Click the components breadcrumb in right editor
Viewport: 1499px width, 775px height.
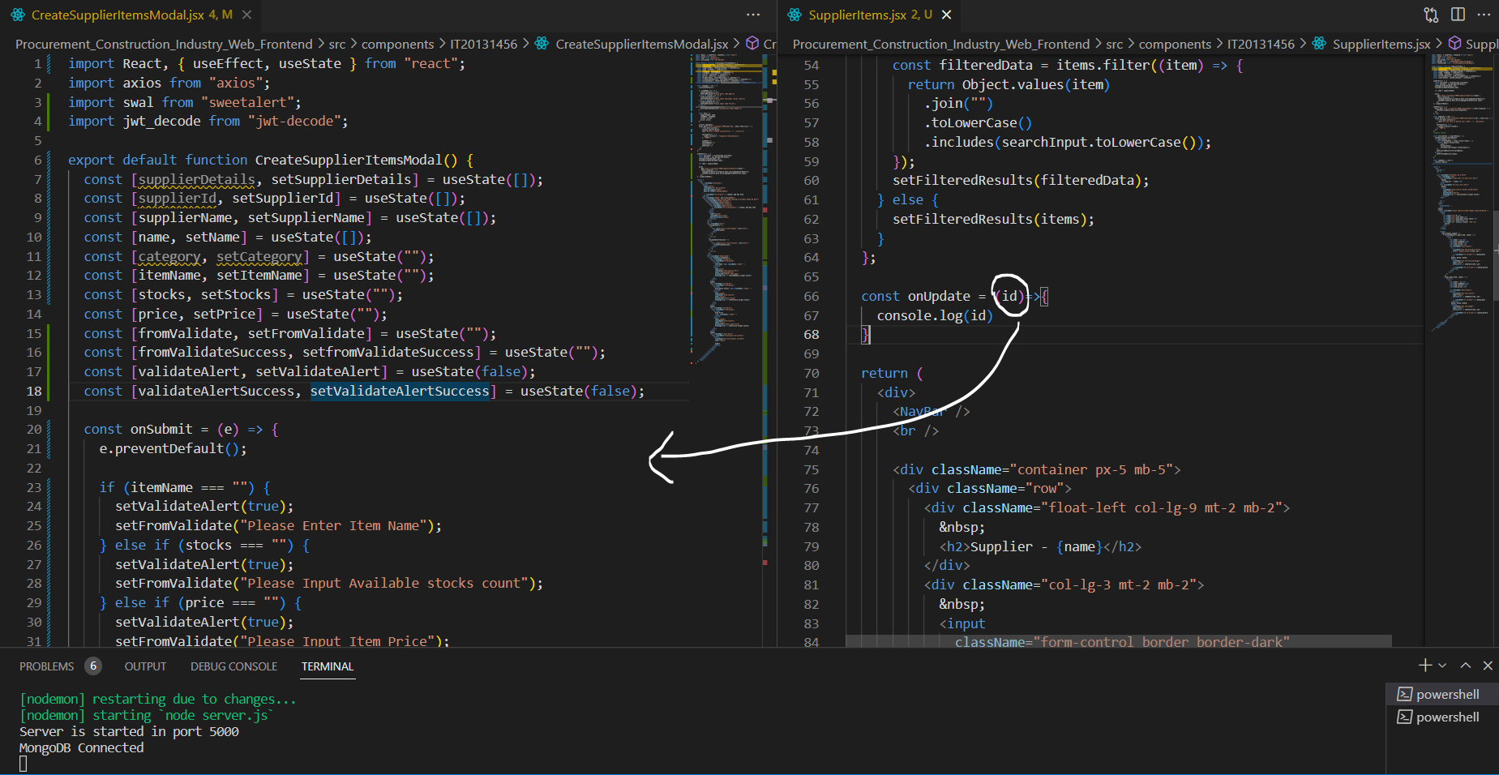click(1175, 44)
